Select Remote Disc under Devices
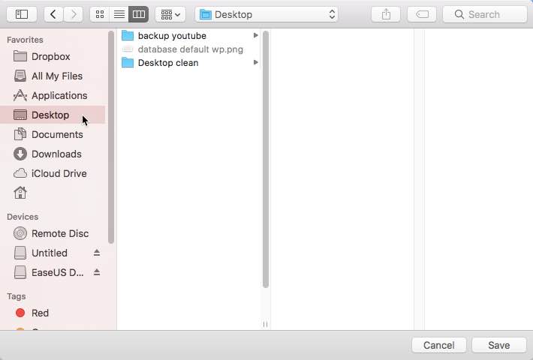 pyautogui.click(x=53, y=234)
